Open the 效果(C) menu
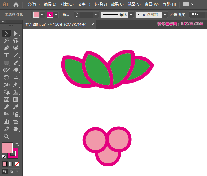The width and height of the screenshot is (207, 176). 117,4
